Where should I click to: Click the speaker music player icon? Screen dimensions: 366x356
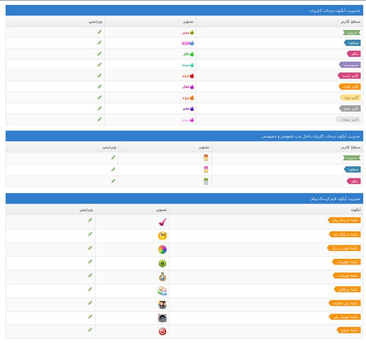(x=162, y=304)
